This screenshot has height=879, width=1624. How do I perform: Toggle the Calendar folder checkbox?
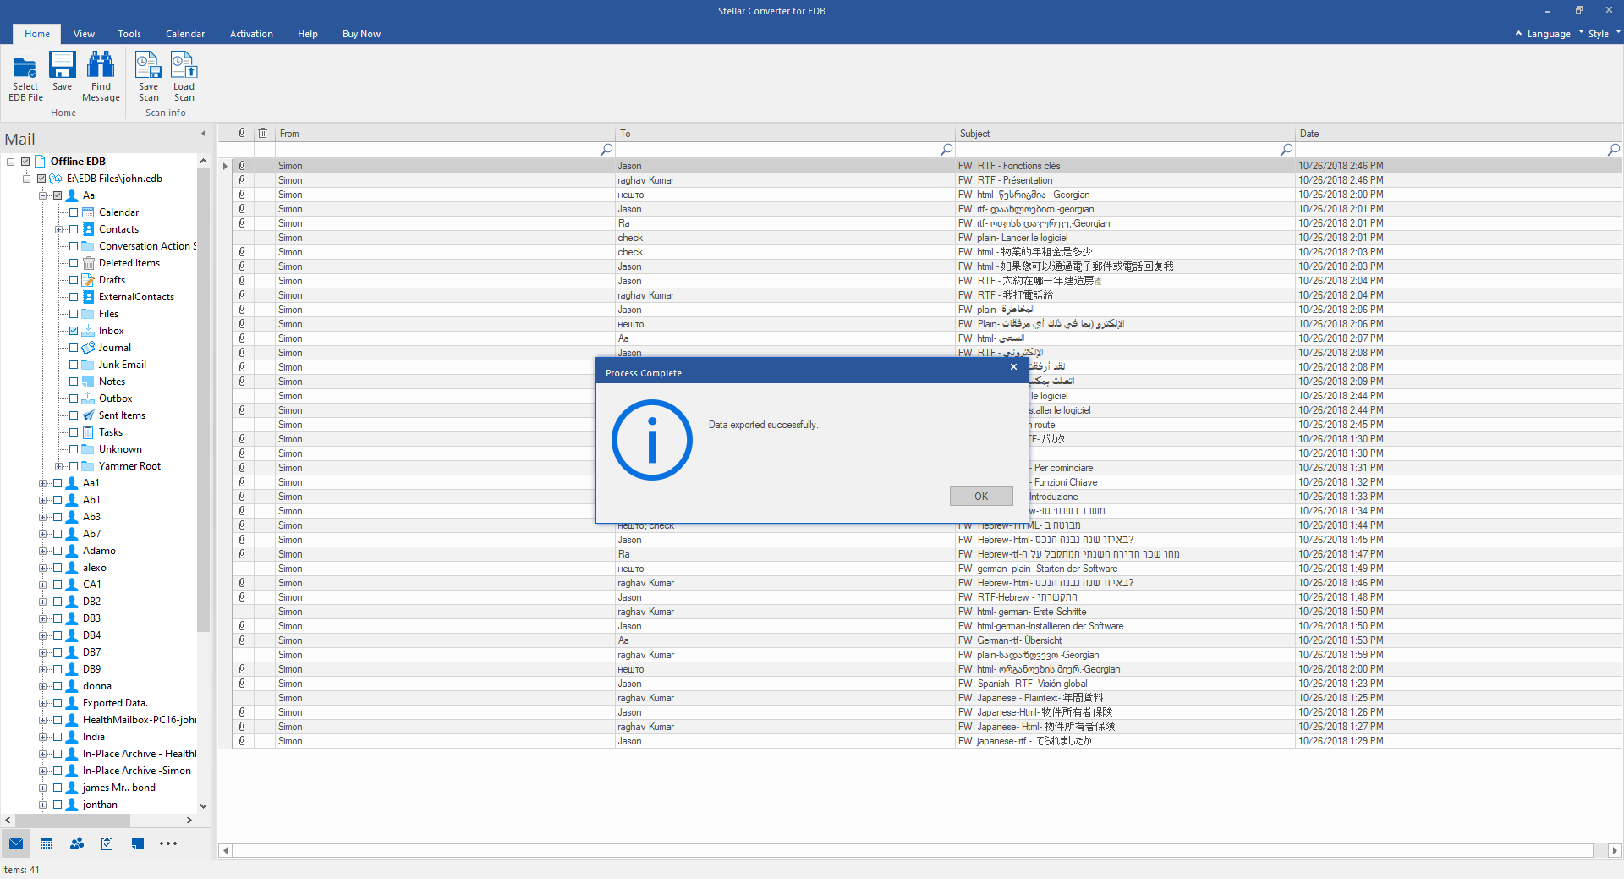(x=74, y=212)
